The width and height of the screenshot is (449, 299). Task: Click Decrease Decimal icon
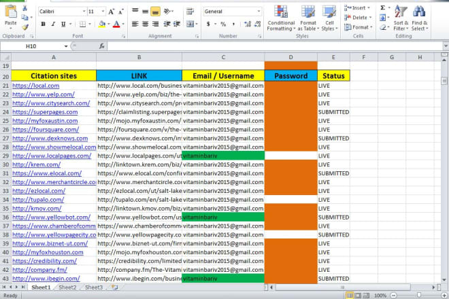[x=257, y=24]
